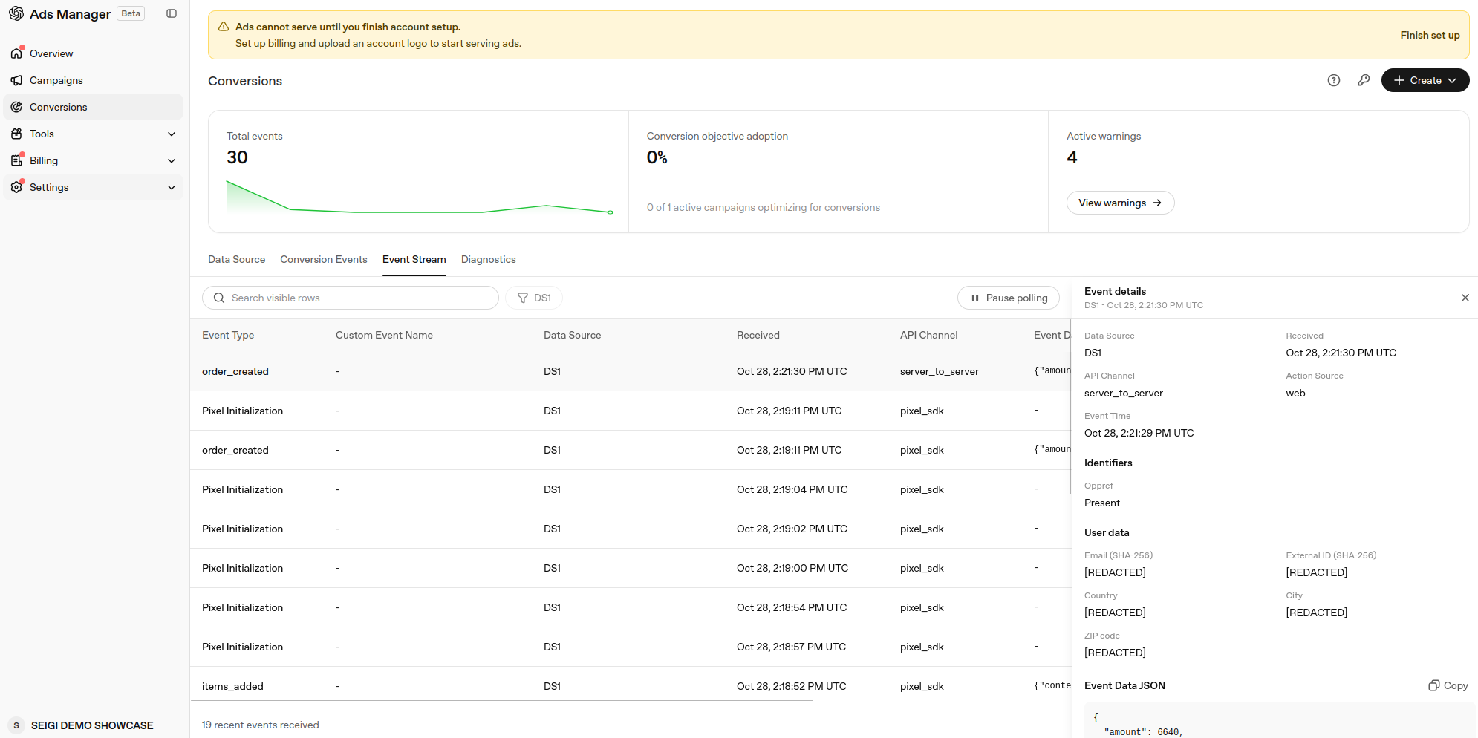Copy the Event Data JSON
The height and width of the screenshot is (738, 1478).
point(1448,685)
